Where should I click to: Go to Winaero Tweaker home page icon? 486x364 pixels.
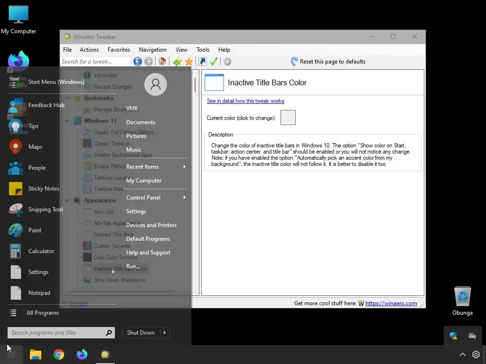(x=162, y=61)
